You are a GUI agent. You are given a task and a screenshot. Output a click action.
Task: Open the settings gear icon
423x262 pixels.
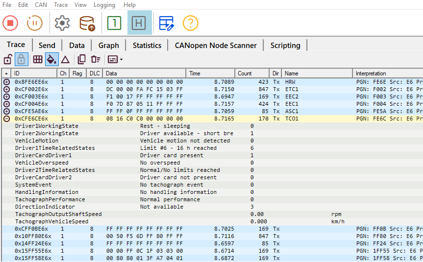click(x=62, y=23)
